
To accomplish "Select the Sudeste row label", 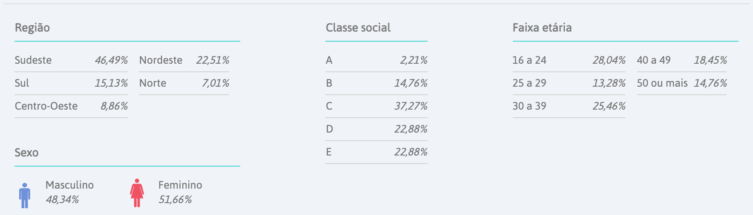I will [33, 60].
